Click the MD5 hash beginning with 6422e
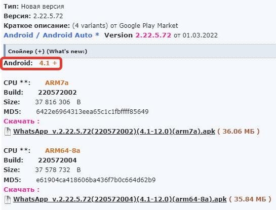 (92, 112)
